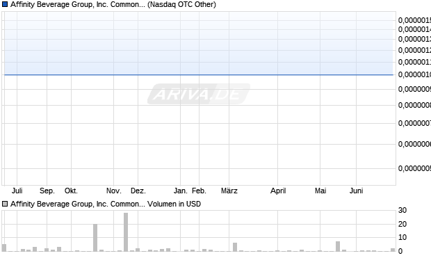
Task: Click the volume axis value '30'
Action: click(x=402, y=210)
